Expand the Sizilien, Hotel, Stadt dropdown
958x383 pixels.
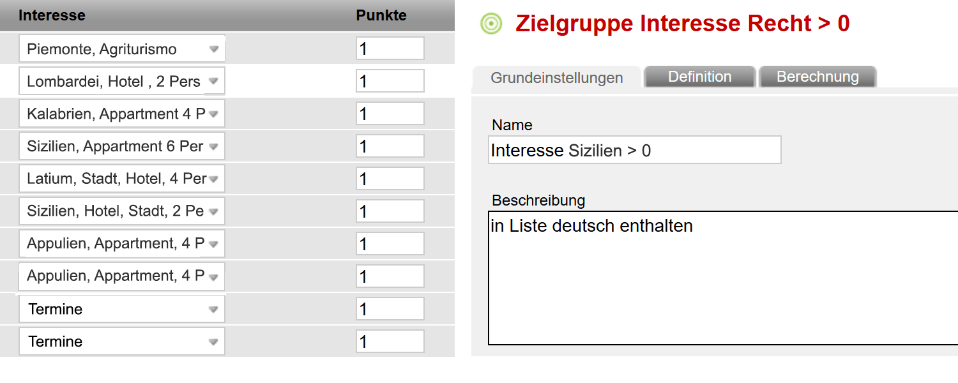tap(122, 211)
